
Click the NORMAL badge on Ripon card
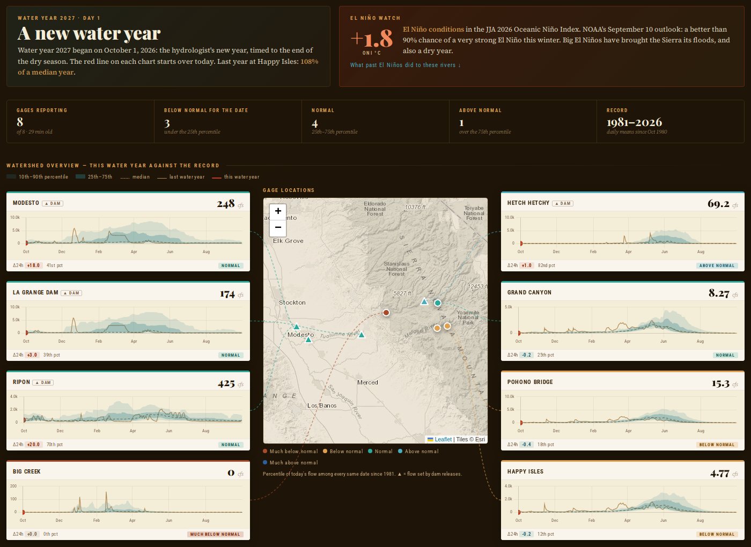tap(231, 445)
